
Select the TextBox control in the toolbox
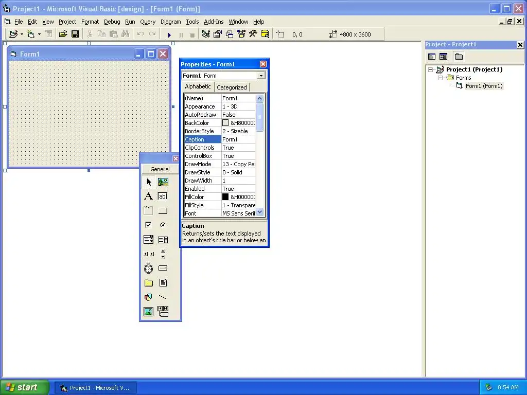[163, 196]
